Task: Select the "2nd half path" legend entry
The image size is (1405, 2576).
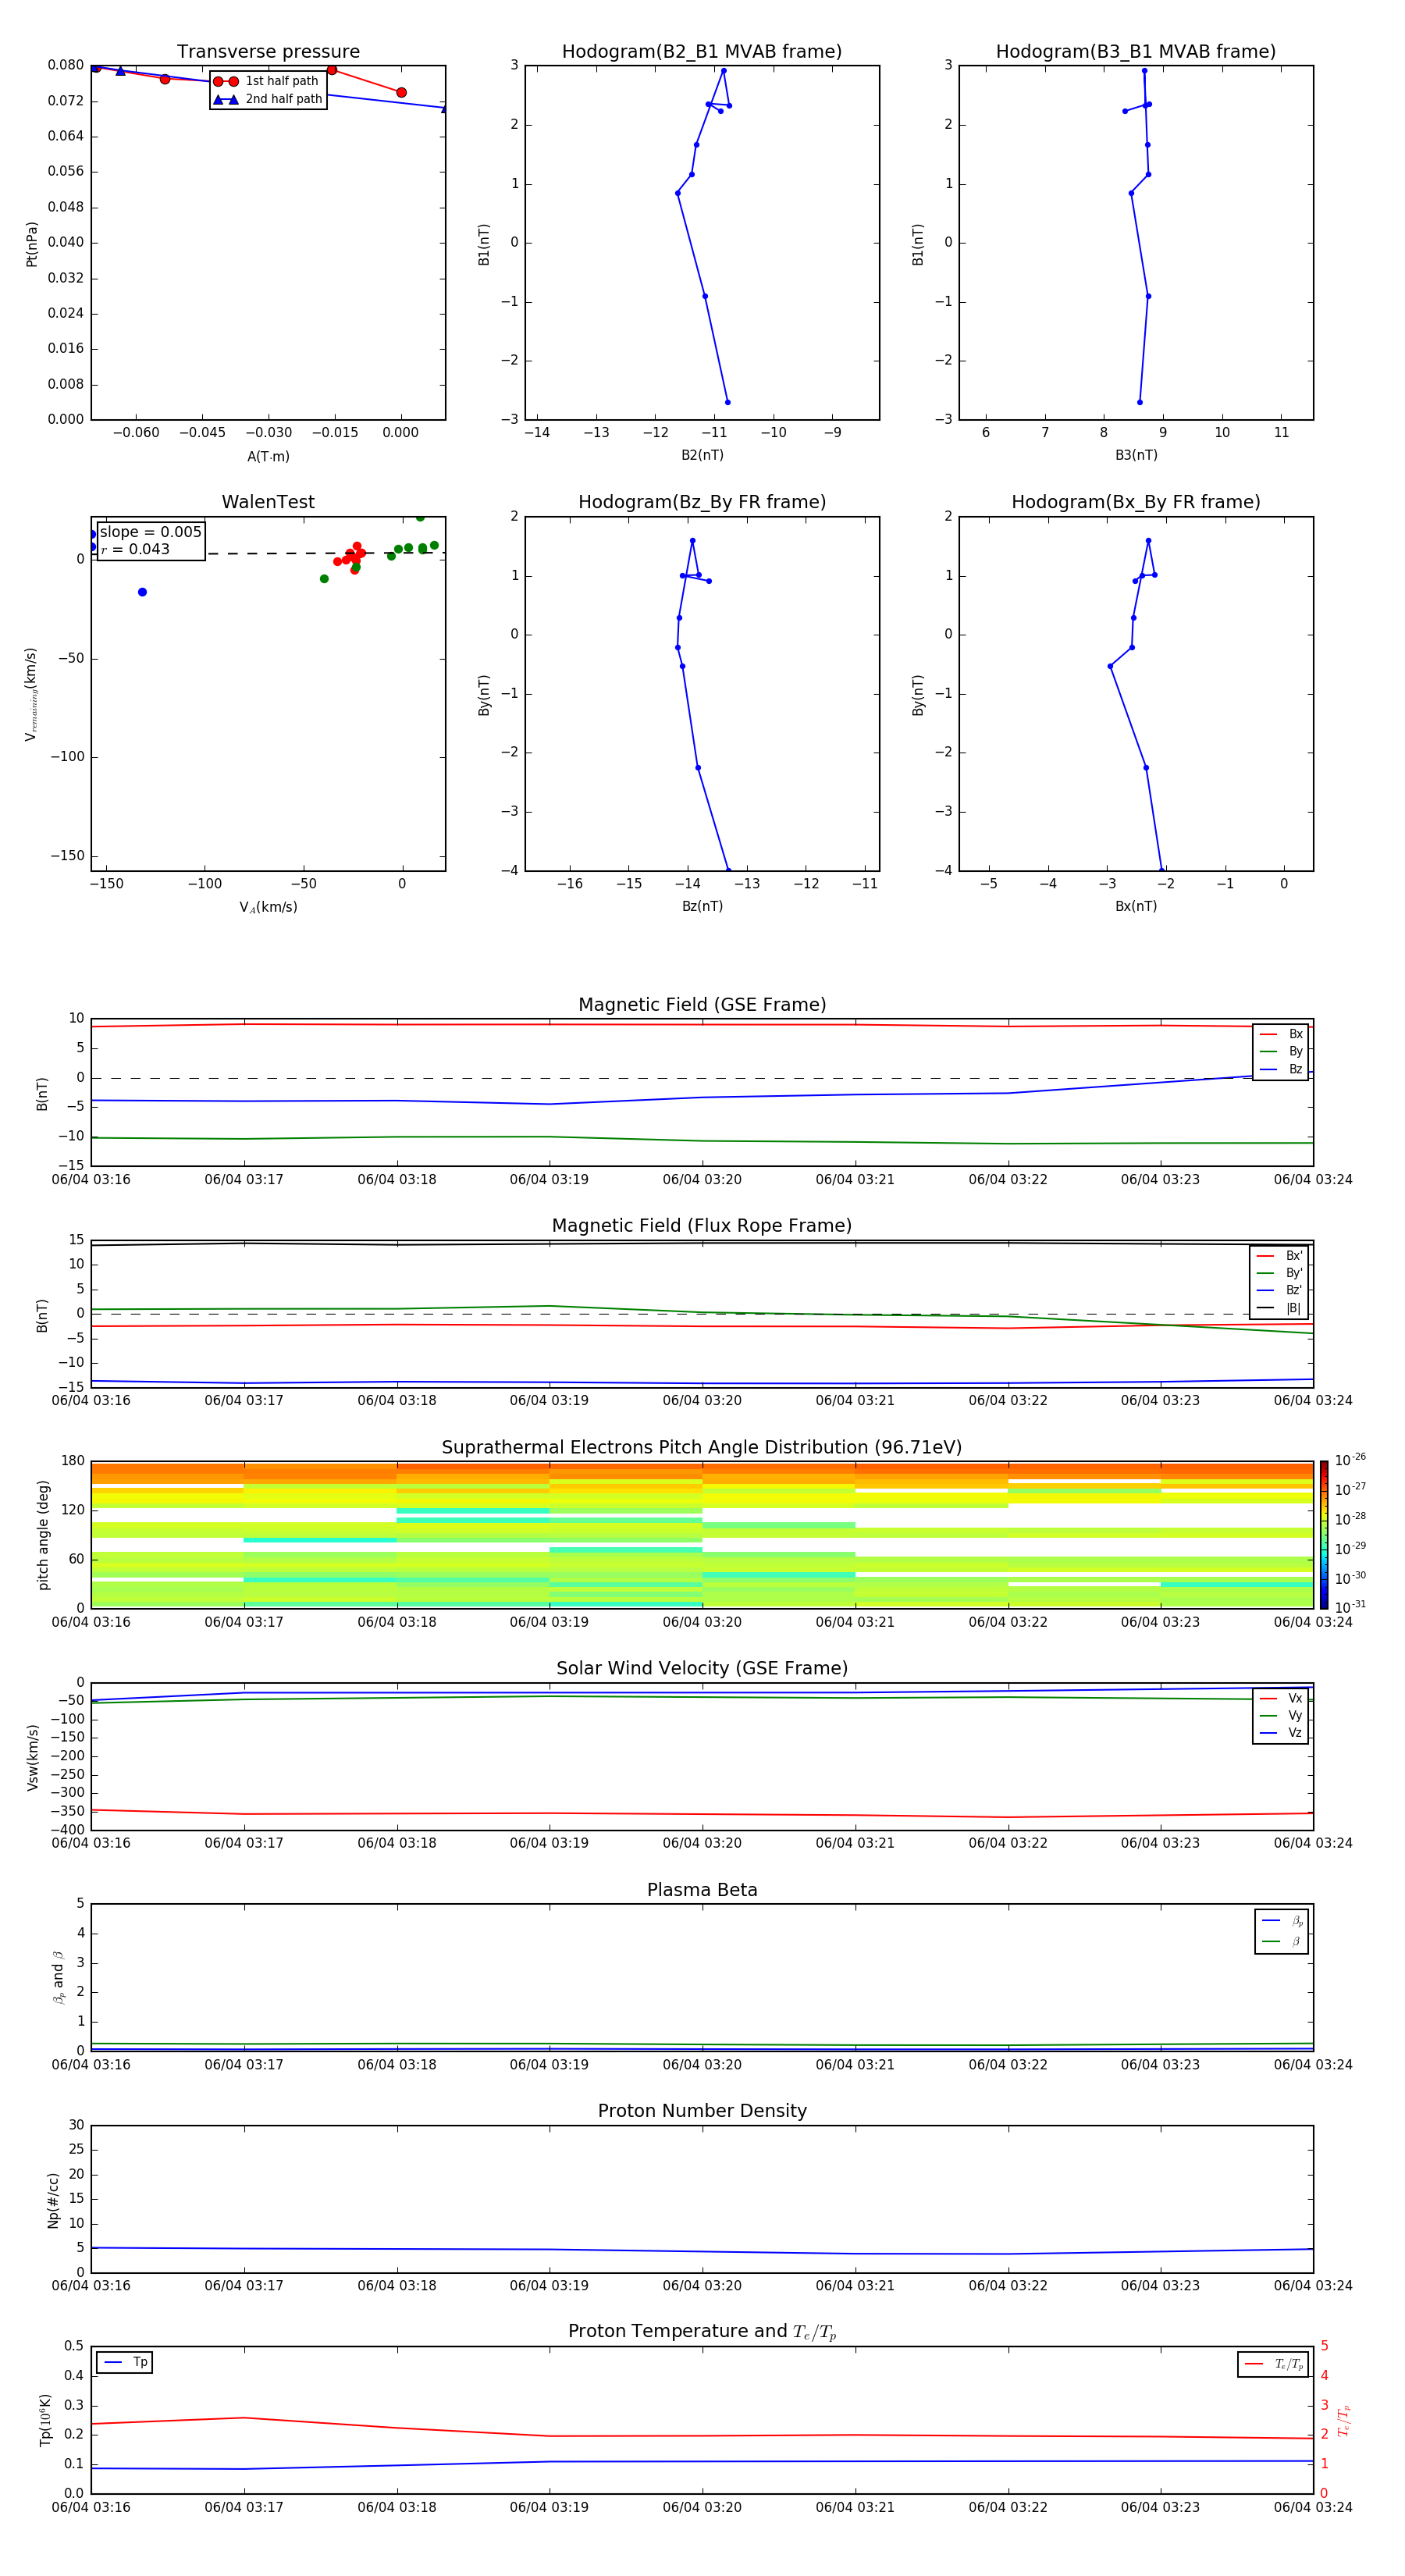Action: (x=267, y=99)
